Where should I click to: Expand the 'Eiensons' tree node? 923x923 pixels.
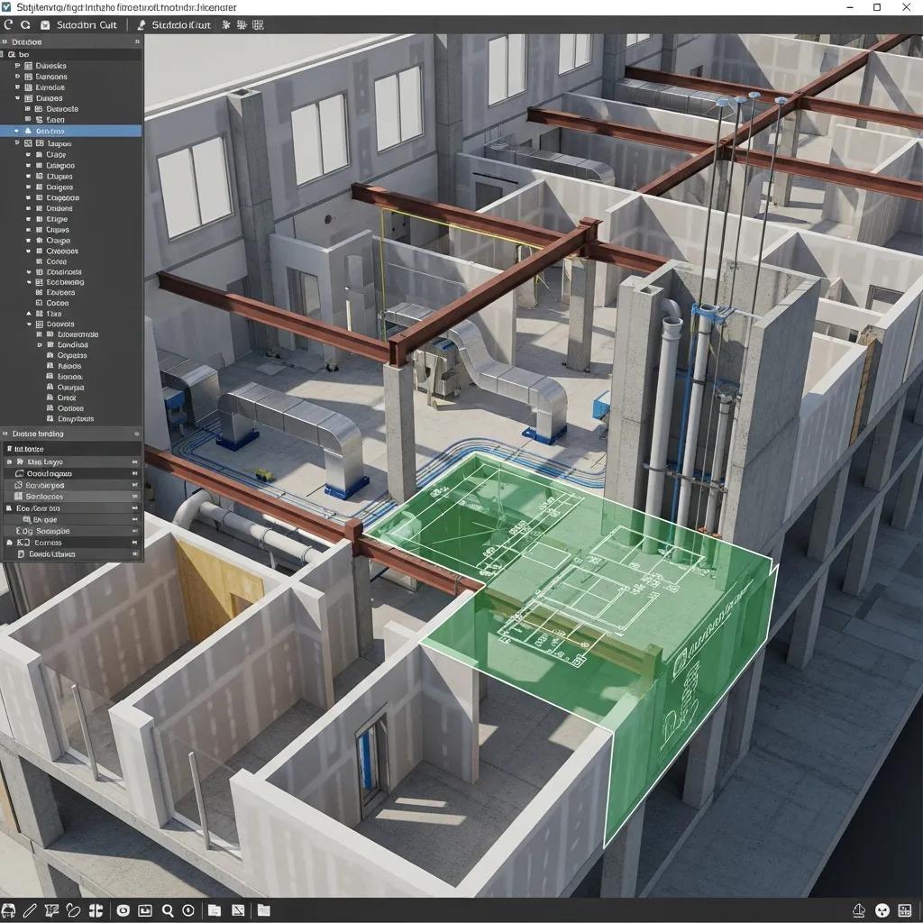[17, 77]
